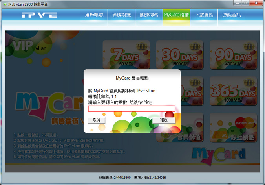Minimize the IPvE vLan window

click(238, 3)
